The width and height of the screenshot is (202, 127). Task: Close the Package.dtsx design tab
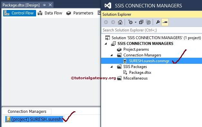pos(50,5)
